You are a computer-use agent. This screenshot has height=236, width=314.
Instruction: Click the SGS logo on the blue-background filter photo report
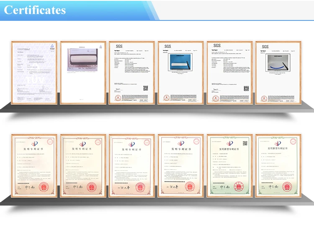click(x=167, y=46)
